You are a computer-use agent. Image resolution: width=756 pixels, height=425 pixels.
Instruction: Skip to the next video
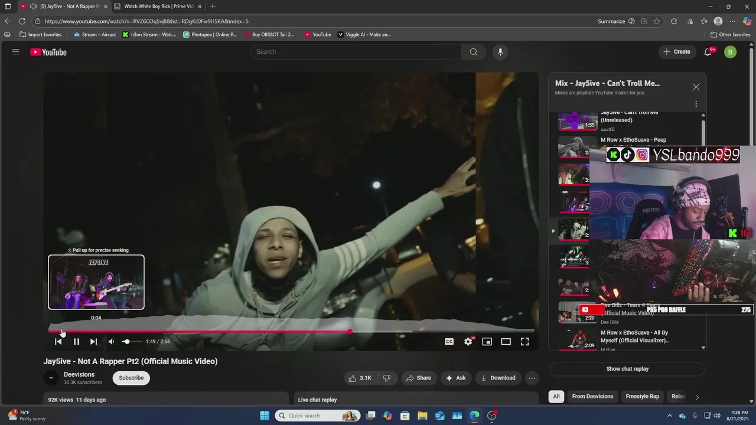(93, 342)
